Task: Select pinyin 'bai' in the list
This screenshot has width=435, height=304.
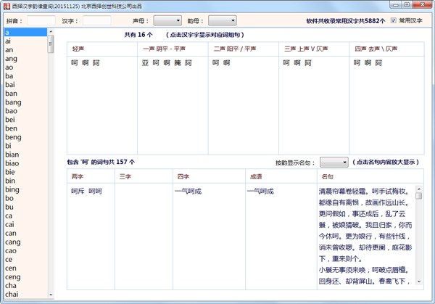Action: click(25, 85)
